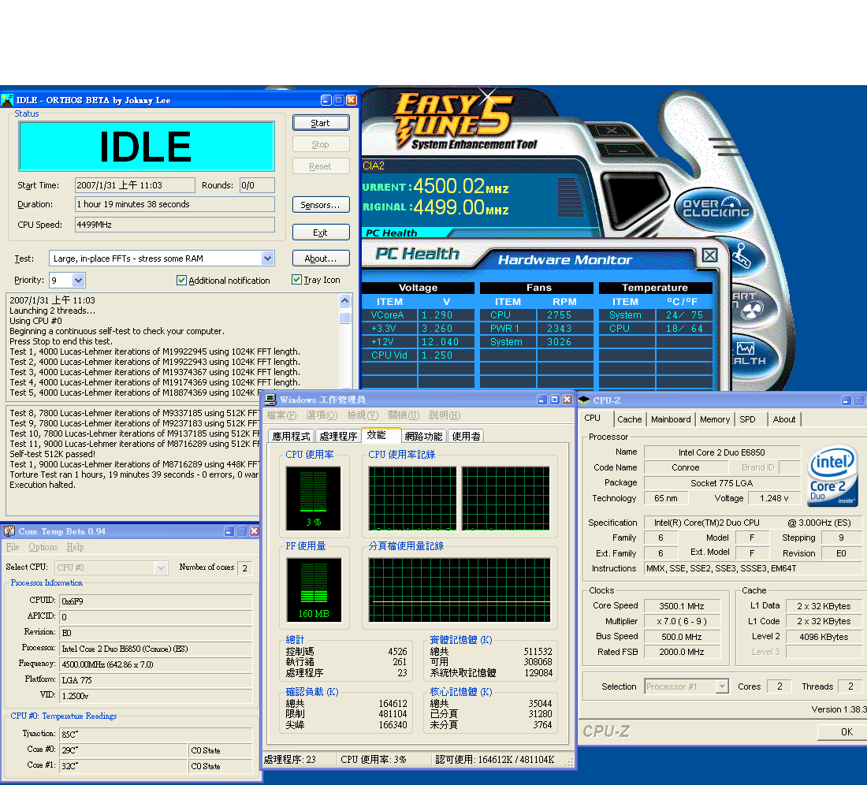This screenshot has width=867, height=785.
Task: Switch to CPU-Z Mainboard tab
Action: 671,419
